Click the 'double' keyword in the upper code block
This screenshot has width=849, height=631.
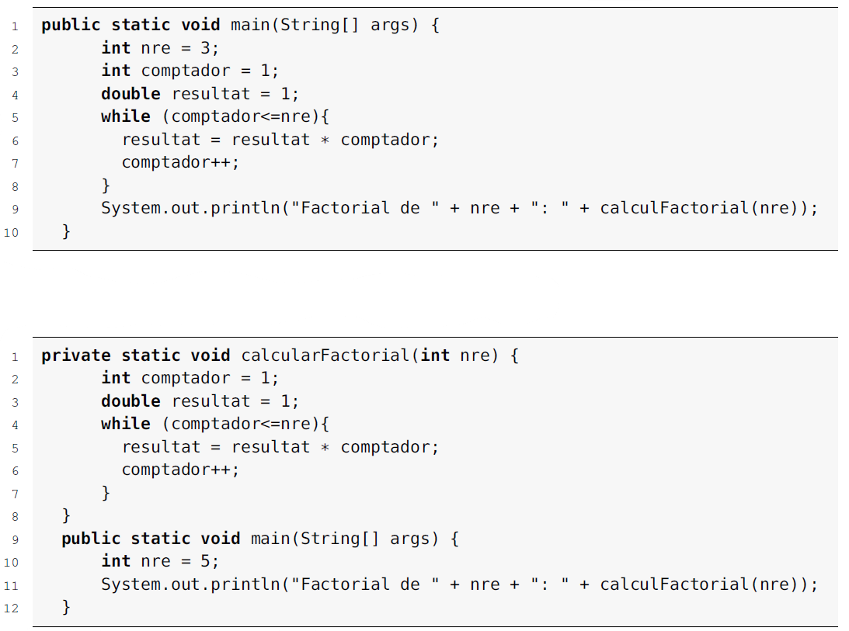130,94
